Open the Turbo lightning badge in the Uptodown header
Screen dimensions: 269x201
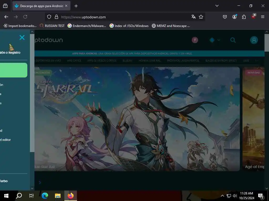[195, 40]
